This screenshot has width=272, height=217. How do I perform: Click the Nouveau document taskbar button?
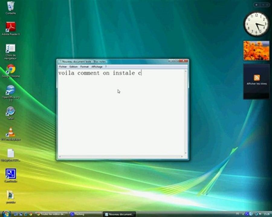[x=119, y=214]
